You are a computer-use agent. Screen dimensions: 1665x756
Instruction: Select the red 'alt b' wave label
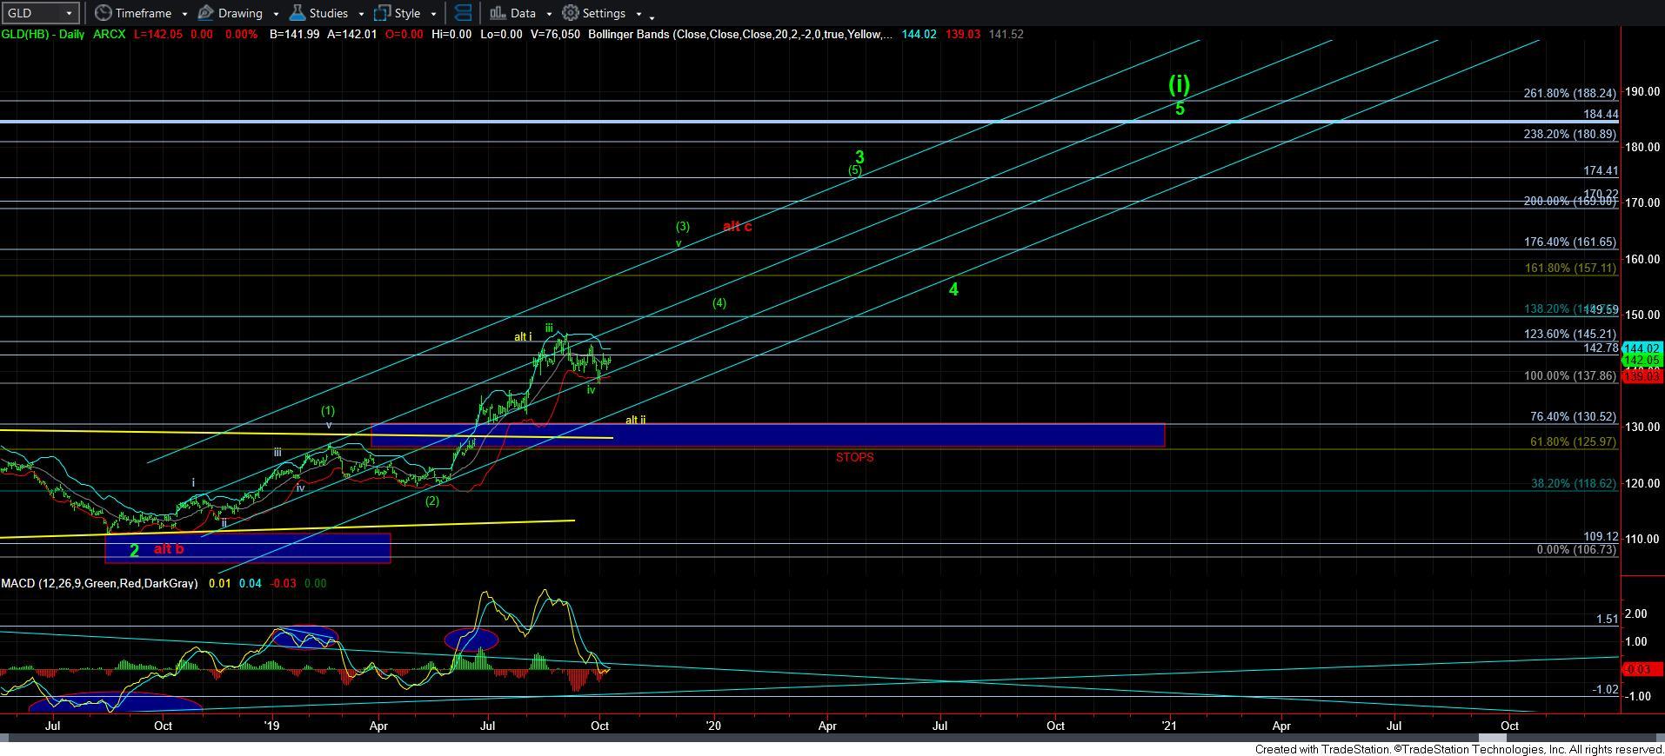click(169, 549)
